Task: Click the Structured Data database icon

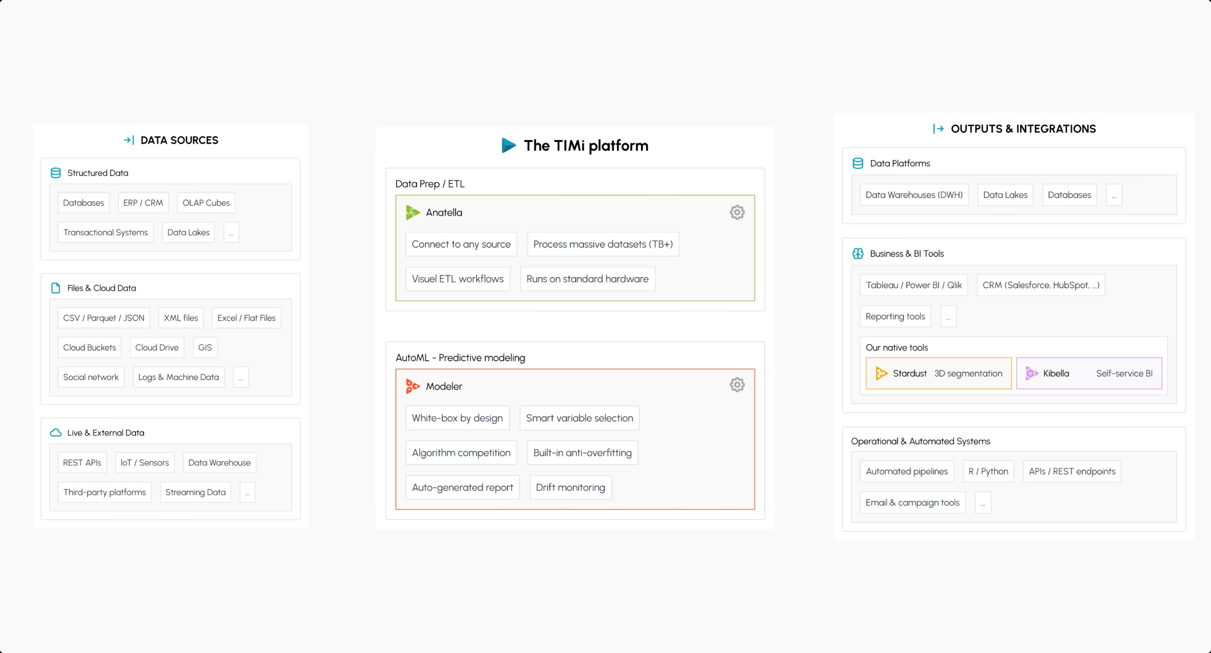Action: point(55,173)
